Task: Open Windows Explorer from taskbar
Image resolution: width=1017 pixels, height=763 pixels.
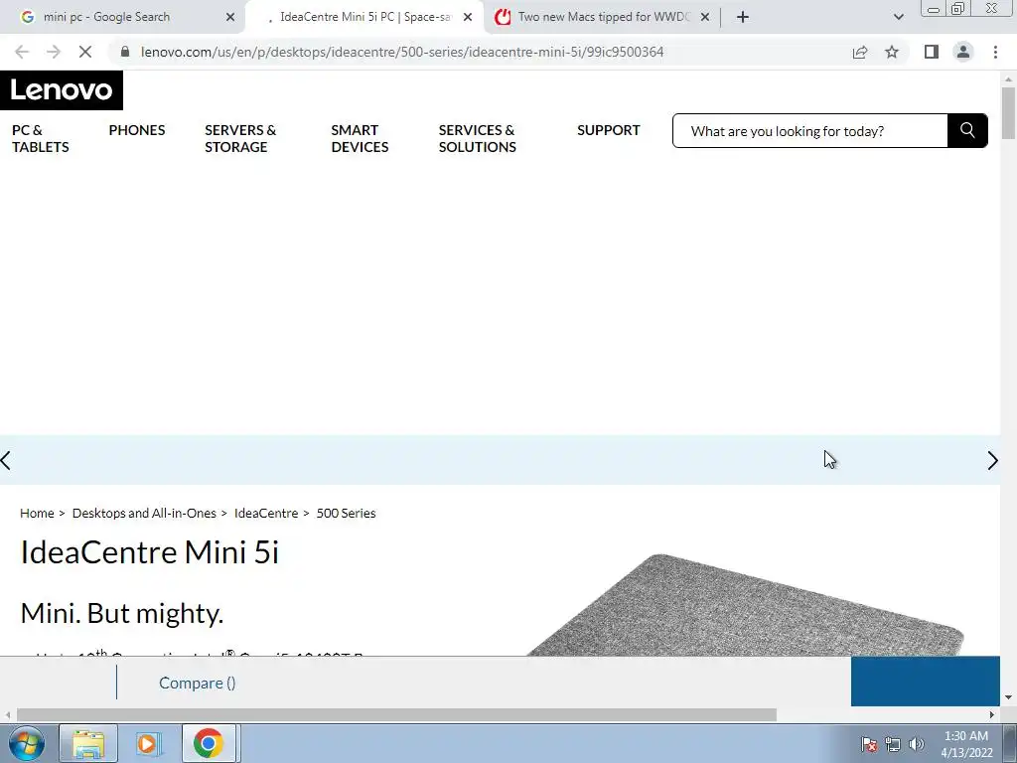Action: click(x=88, y=743)
